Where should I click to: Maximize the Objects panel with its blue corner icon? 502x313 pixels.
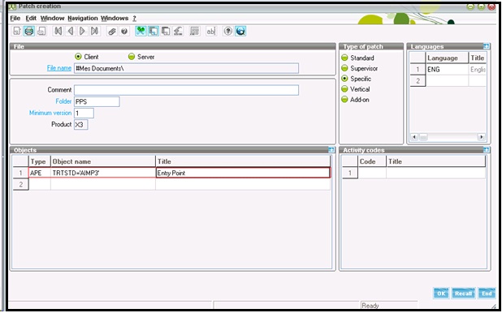pos(331,150)
